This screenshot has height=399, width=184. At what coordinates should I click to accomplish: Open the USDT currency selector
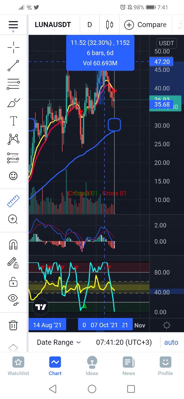[166, 43]
